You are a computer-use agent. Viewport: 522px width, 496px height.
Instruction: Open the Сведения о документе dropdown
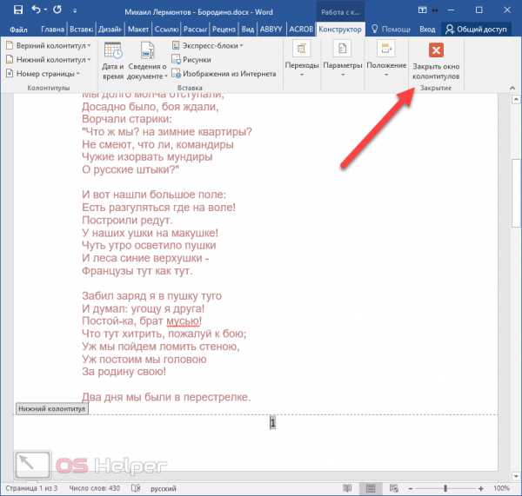pos(147,61)
